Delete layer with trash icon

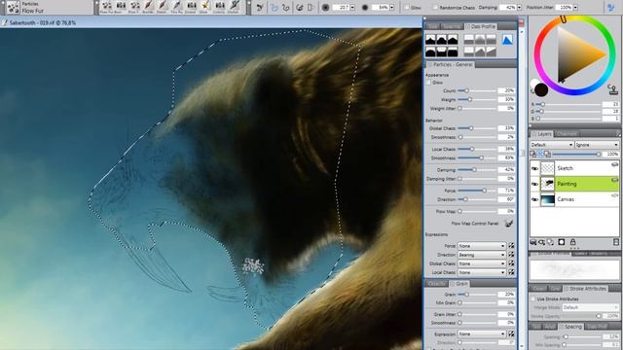click(616, 242)
